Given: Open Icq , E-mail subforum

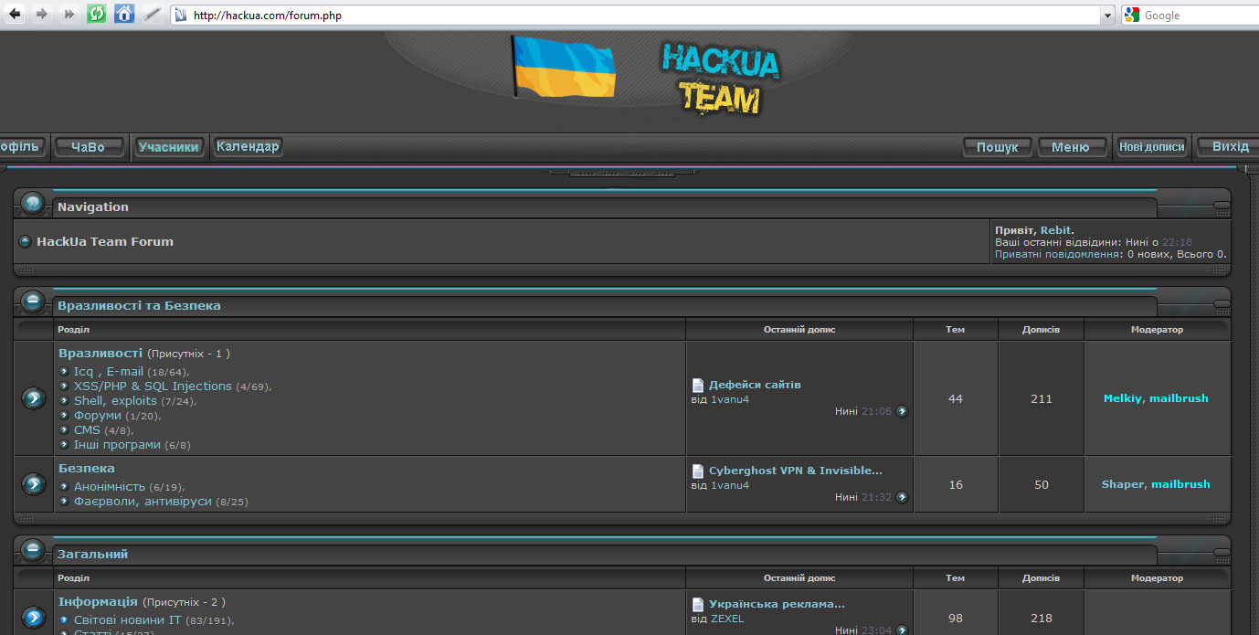Looking at the screenshot, I should point(109,371).
